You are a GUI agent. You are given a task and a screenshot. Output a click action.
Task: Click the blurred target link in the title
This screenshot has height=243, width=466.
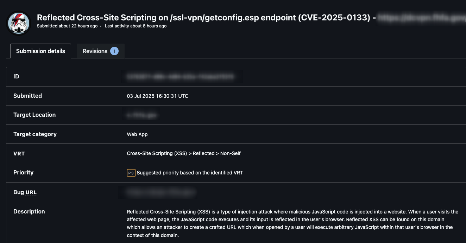[x=421, y=17]
